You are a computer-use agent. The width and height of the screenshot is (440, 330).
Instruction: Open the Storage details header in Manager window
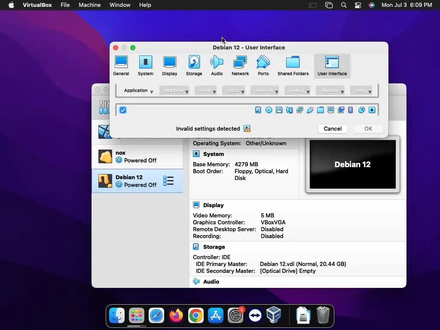214,247
